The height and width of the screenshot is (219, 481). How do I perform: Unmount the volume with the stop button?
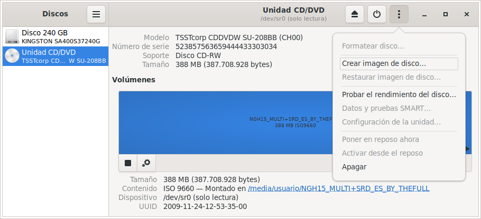point(128,163)
